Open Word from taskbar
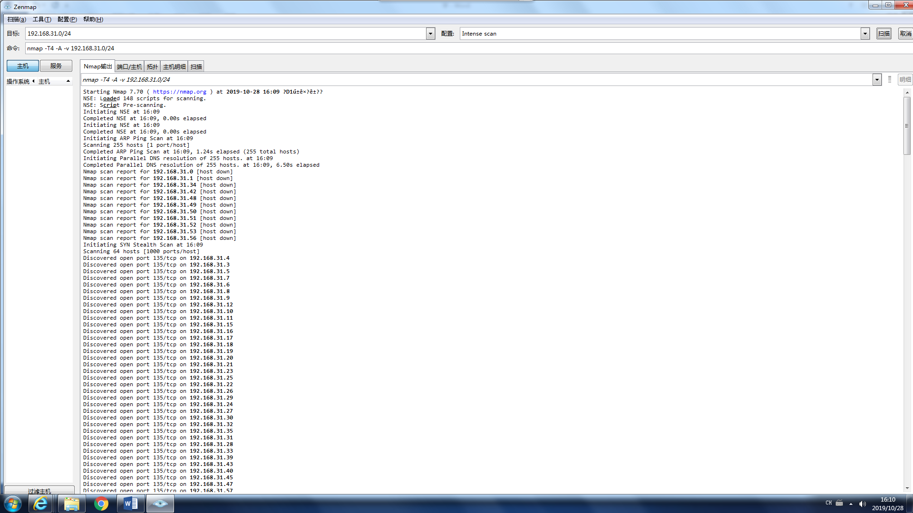 pyautogui.click(x=130, y=503)
